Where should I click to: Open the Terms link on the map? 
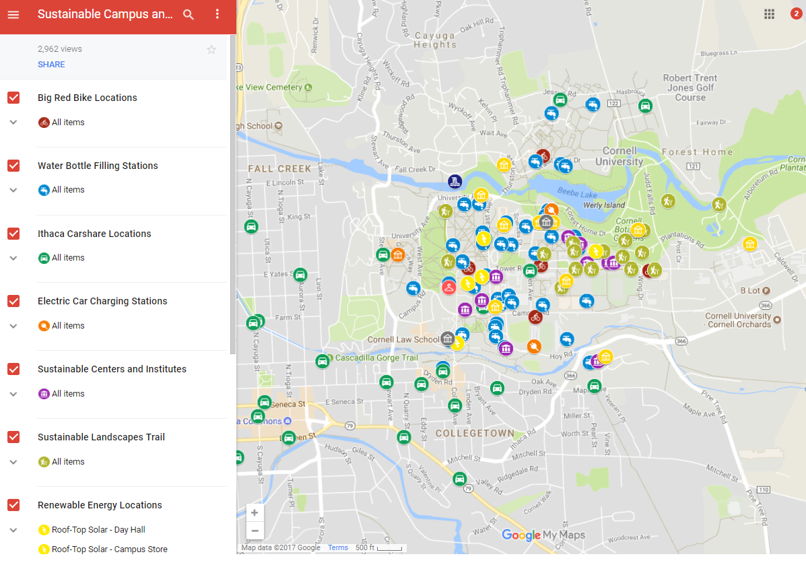click(338, 548)
